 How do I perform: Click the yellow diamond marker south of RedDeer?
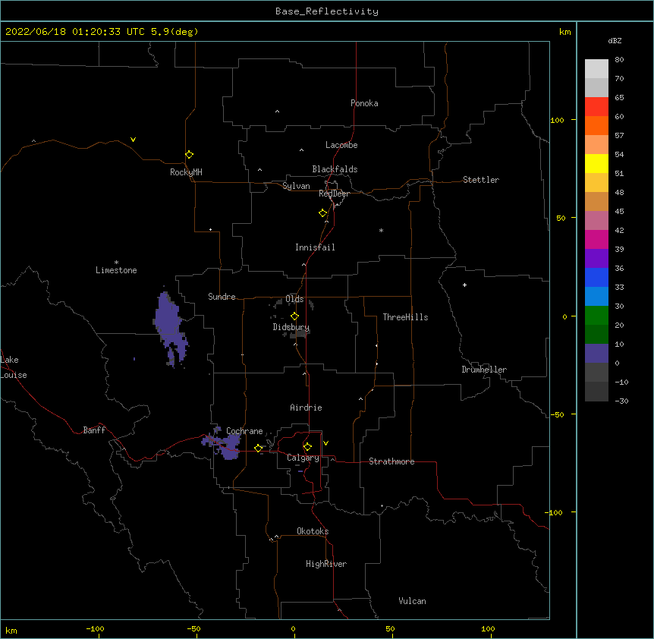point(322,213)
